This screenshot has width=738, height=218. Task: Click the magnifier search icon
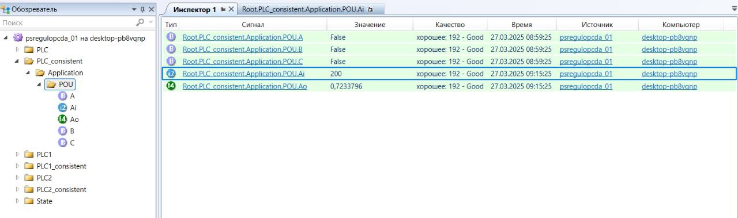[x=140, y=23]
